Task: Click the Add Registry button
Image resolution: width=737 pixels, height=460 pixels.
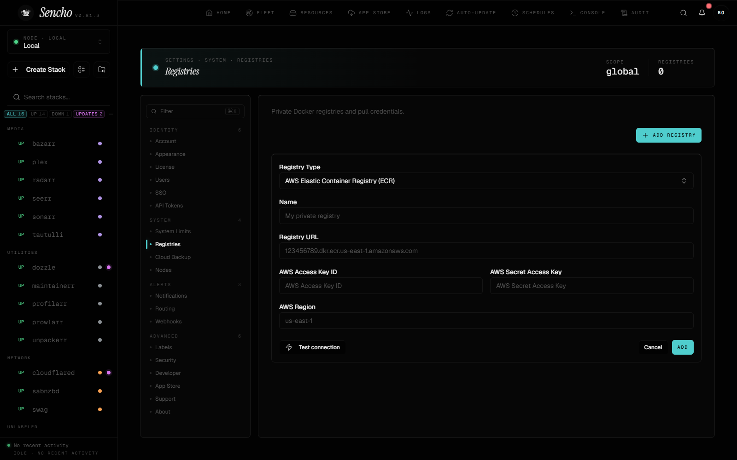Action: 668,135
